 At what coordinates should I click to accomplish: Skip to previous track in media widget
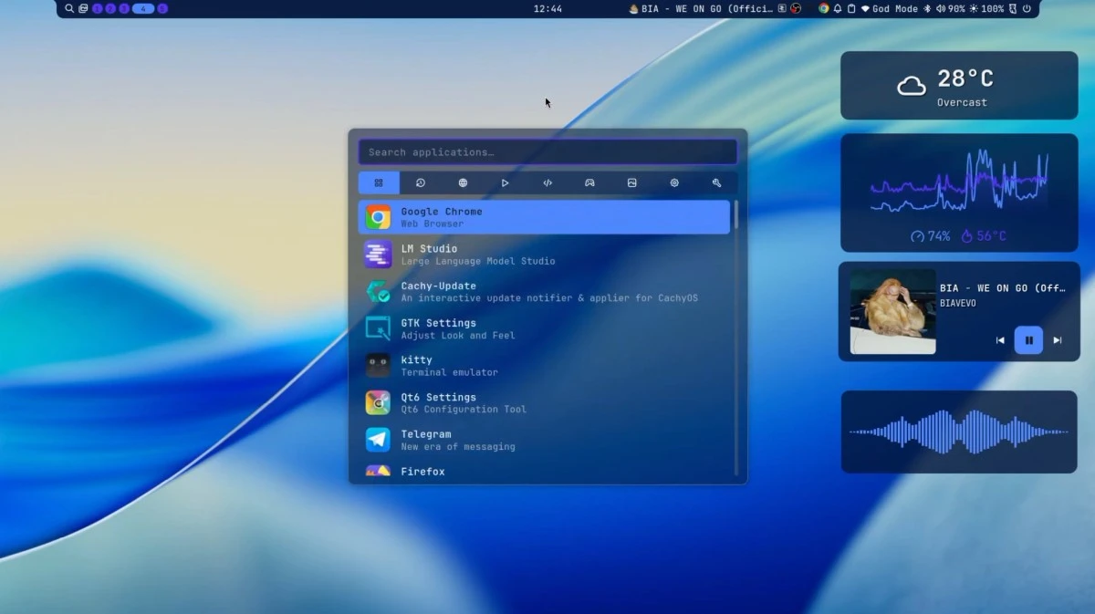click(x=1000, y=340)
